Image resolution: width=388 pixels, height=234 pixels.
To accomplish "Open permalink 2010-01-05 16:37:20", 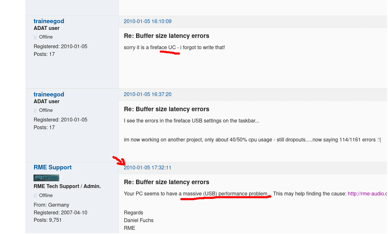I will click(x=148, y=94).
